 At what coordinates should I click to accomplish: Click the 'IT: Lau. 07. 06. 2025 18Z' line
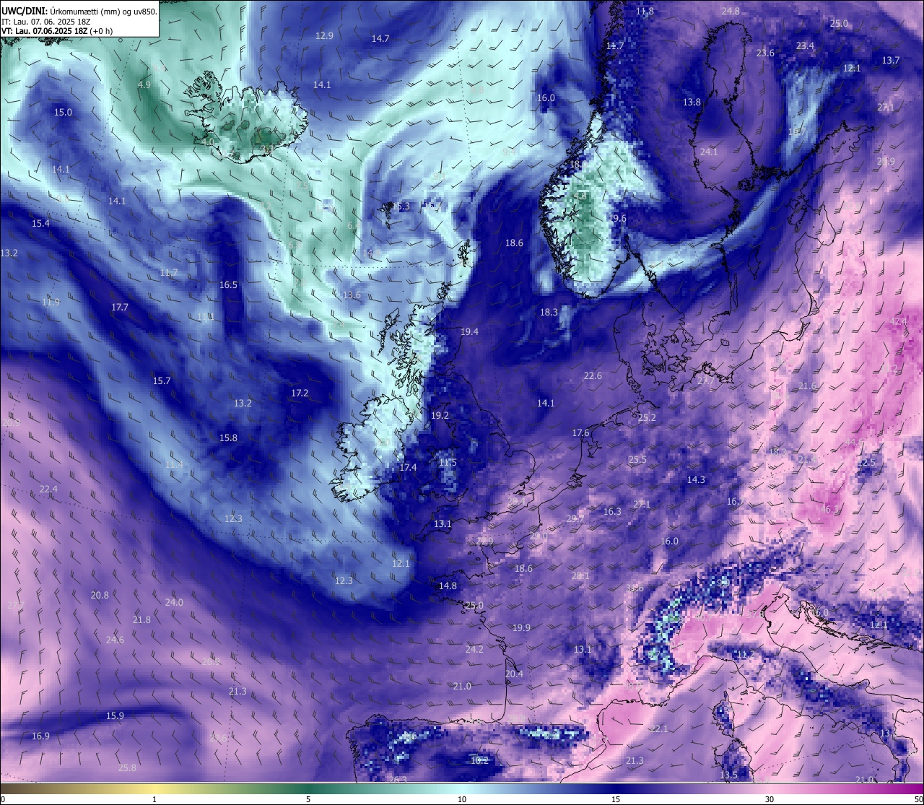pyautogui.click(x=46, y=22)
